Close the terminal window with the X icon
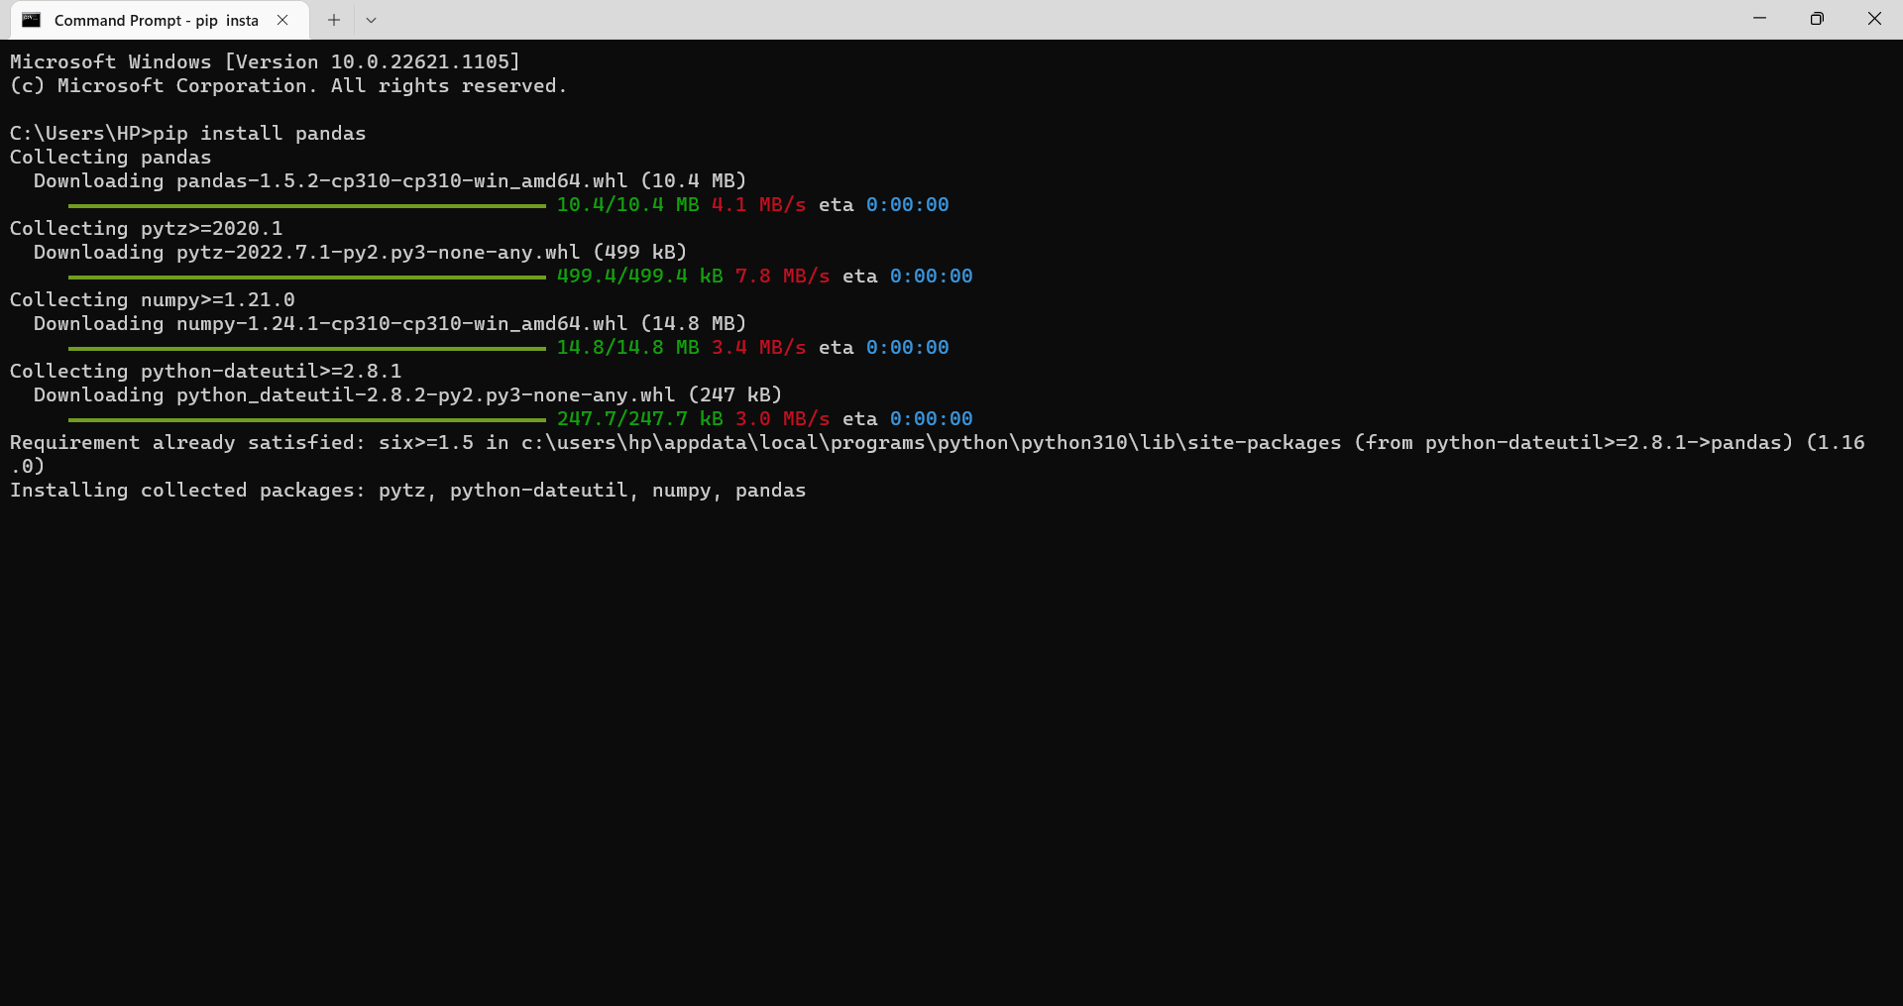Viewport: 1903px width, 1006px height. click(1875, 18)
